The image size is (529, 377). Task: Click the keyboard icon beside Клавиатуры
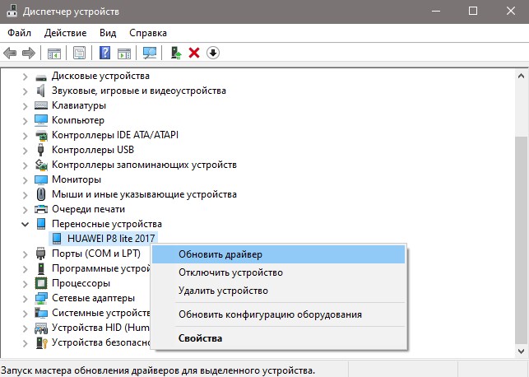(41, 105)
